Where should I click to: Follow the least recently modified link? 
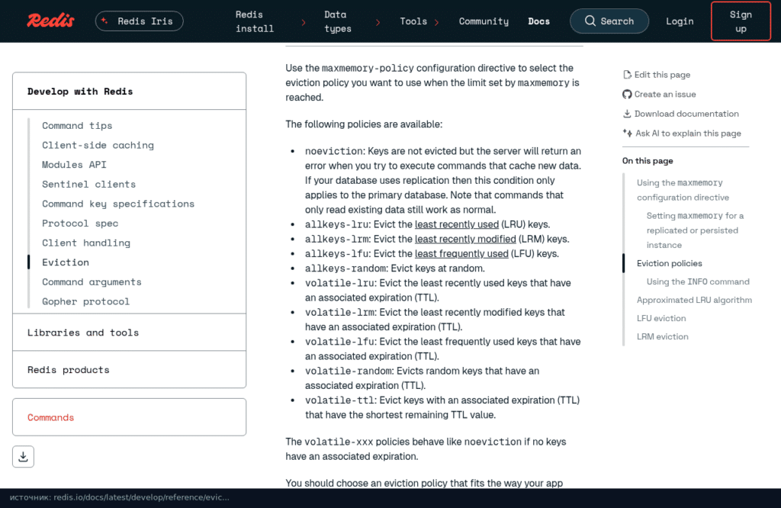pos(465,239)
